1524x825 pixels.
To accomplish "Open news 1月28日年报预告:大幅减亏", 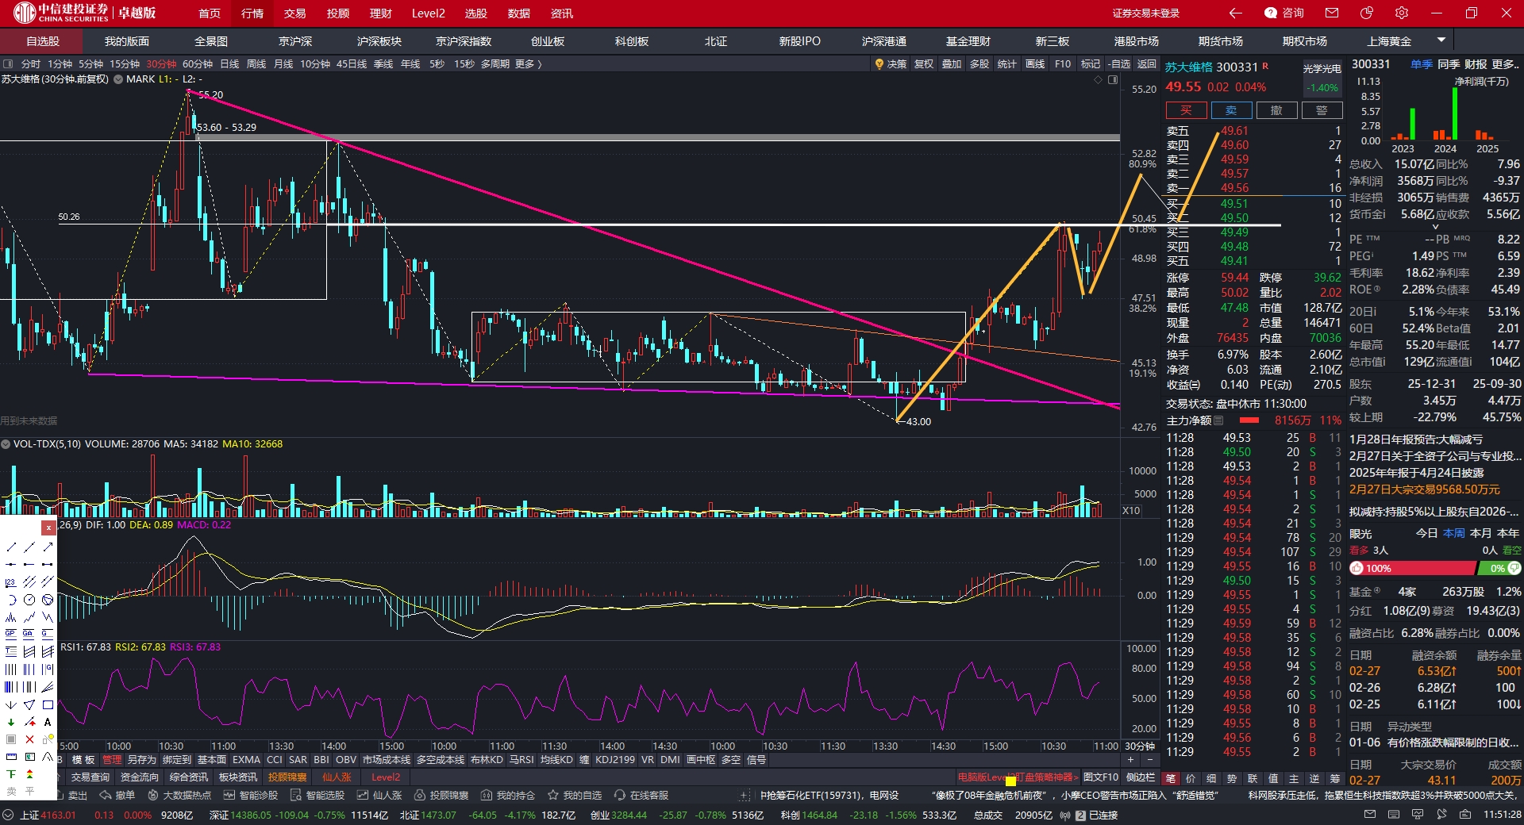I will 1415,439.
